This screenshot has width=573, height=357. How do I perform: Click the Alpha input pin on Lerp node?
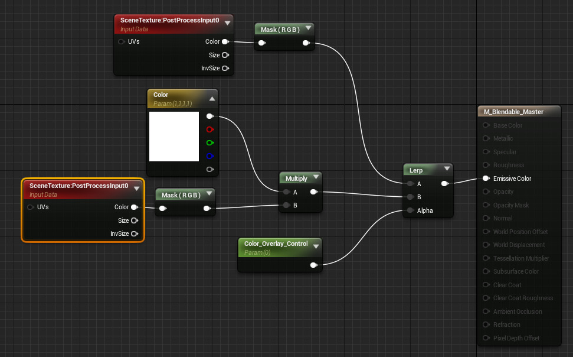[410, 210]
